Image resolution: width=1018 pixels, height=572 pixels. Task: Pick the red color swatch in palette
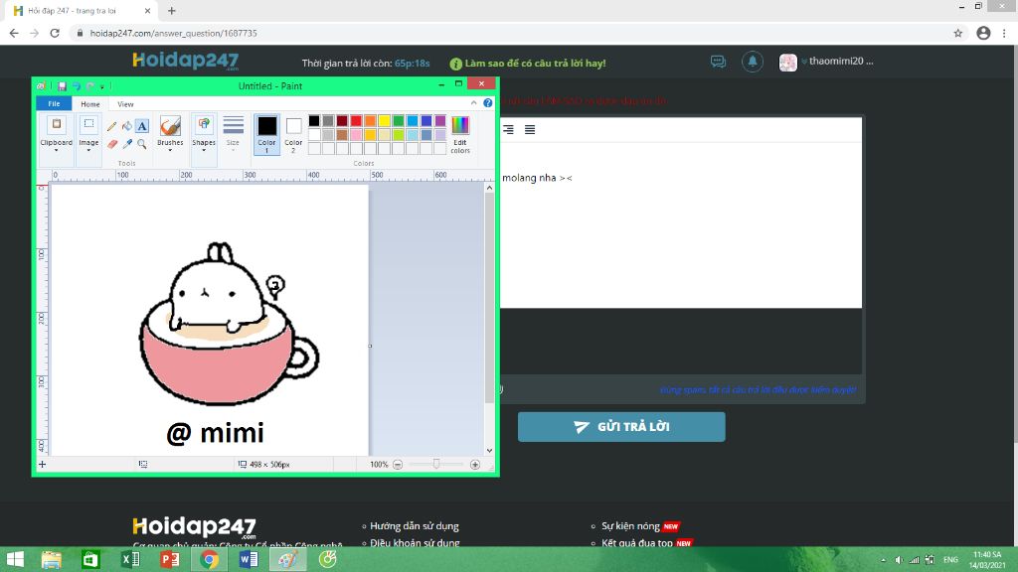[356, 120]
